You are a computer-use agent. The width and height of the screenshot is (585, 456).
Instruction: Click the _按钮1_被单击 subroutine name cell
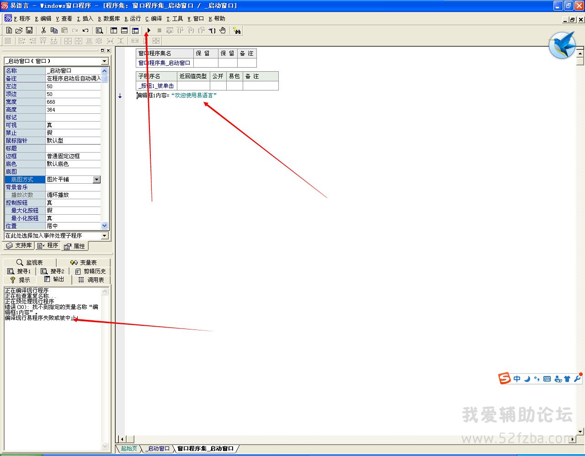tap(156, 86)
